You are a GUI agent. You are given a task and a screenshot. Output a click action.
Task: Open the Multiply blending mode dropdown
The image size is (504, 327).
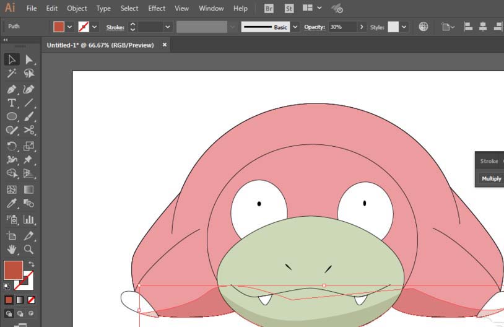[x=492, y=178]
